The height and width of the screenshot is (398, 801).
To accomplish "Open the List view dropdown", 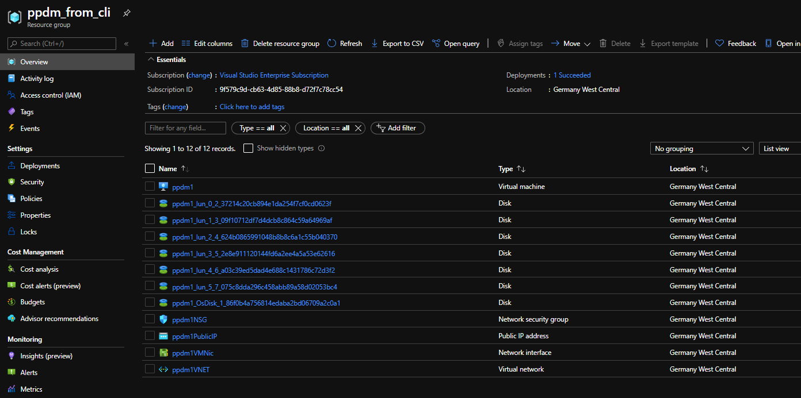I will coord(780,149).
